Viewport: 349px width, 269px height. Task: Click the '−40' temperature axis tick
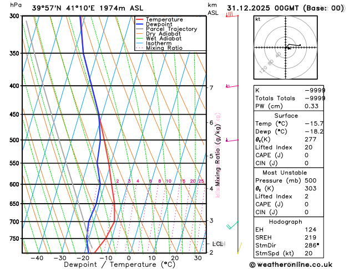pyautogui.click(x=37, y=258)
